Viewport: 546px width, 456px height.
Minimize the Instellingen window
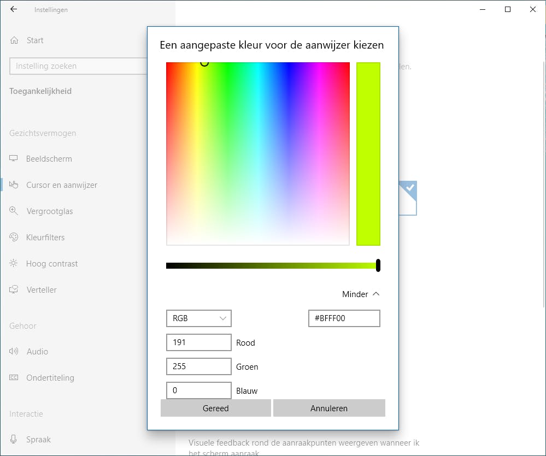point(483,9)
